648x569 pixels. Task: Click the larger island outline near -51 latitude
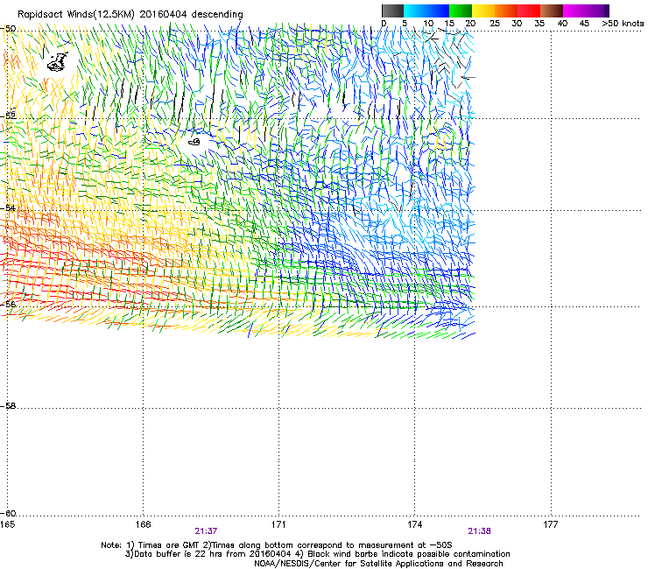point(58,62)
